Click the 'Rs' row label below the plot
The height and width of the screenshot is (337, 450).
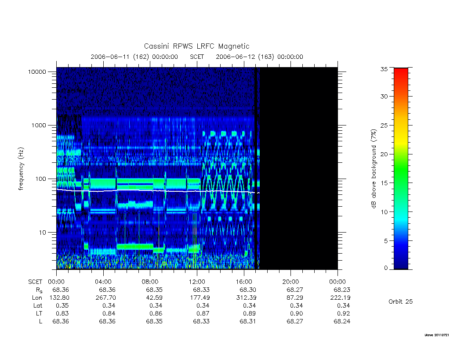pyautogui.click(x=39, y=290)
